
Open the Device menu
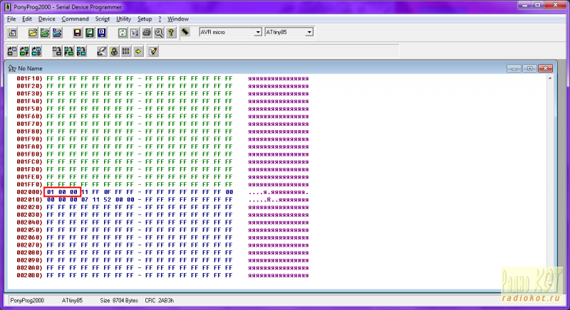[x=46, y=18]
